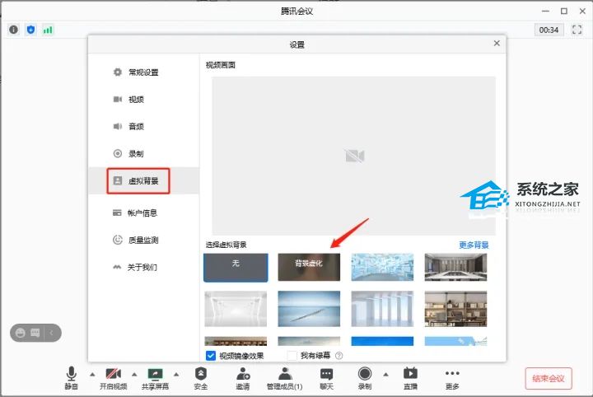Open 常规设置 in settings sidebar
593x397 pixels.
click(143, 72)
